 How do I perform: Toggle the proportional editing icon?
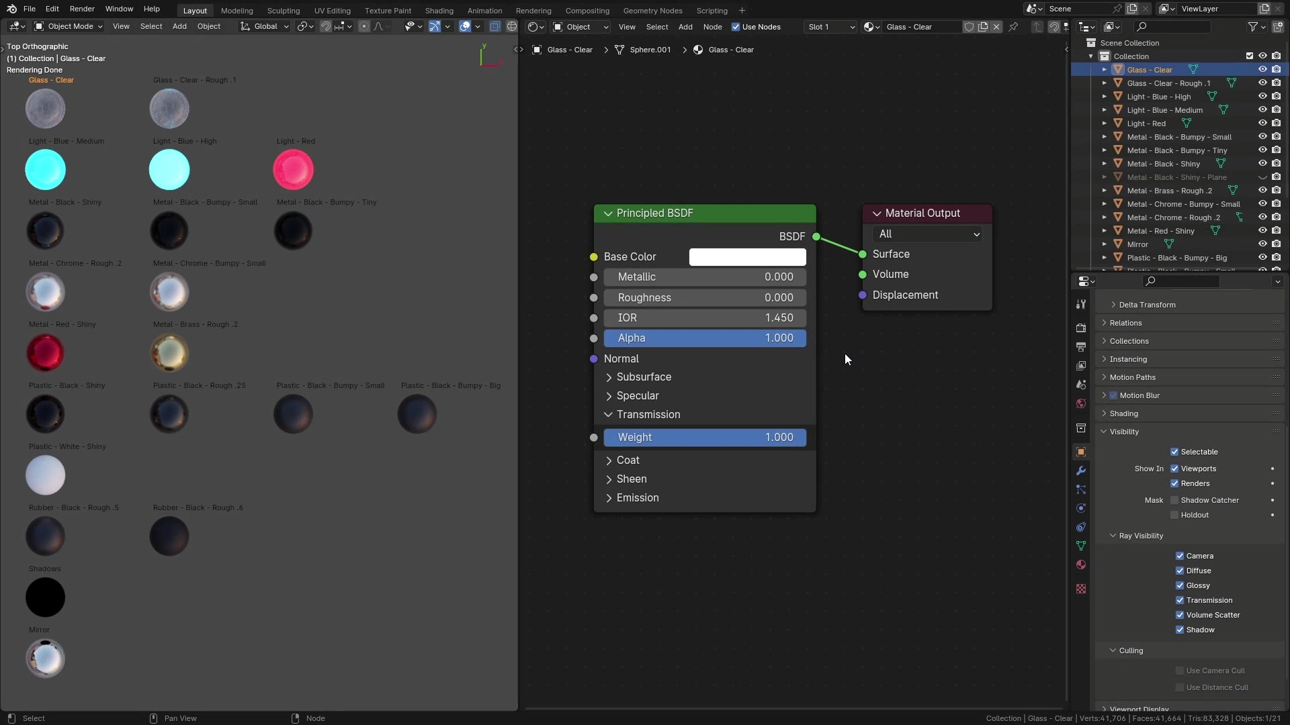pos(363,27)
